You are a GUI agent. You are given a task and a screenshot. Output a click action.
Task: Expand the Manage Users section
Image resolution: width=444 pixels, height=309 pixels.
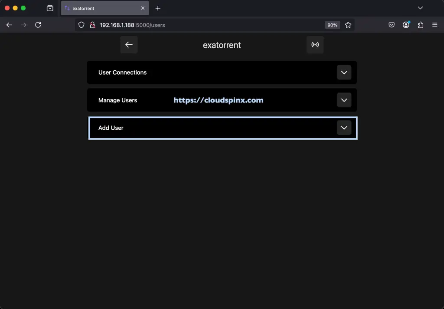pos(344,100)
